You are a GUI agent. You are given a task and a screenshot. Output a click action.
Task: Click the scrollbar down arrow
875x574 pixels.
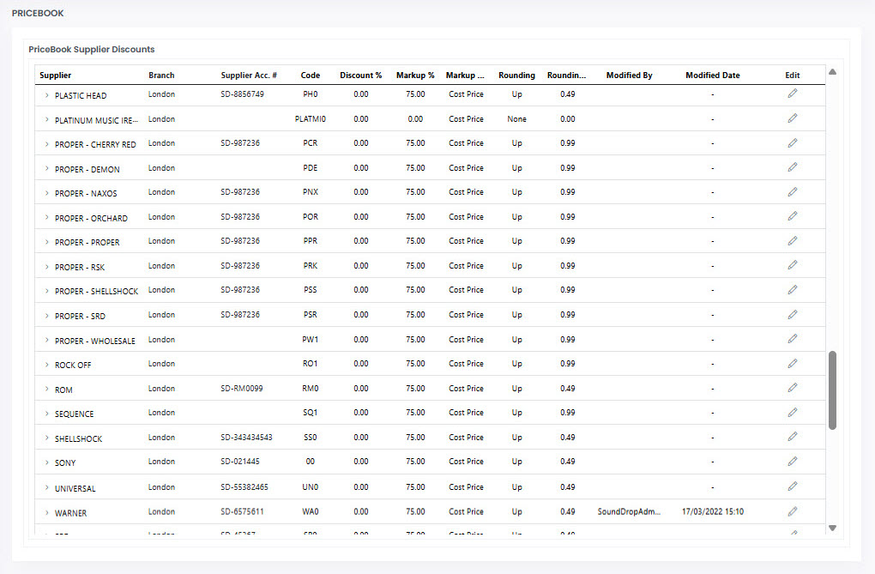[x=832, y=528]
